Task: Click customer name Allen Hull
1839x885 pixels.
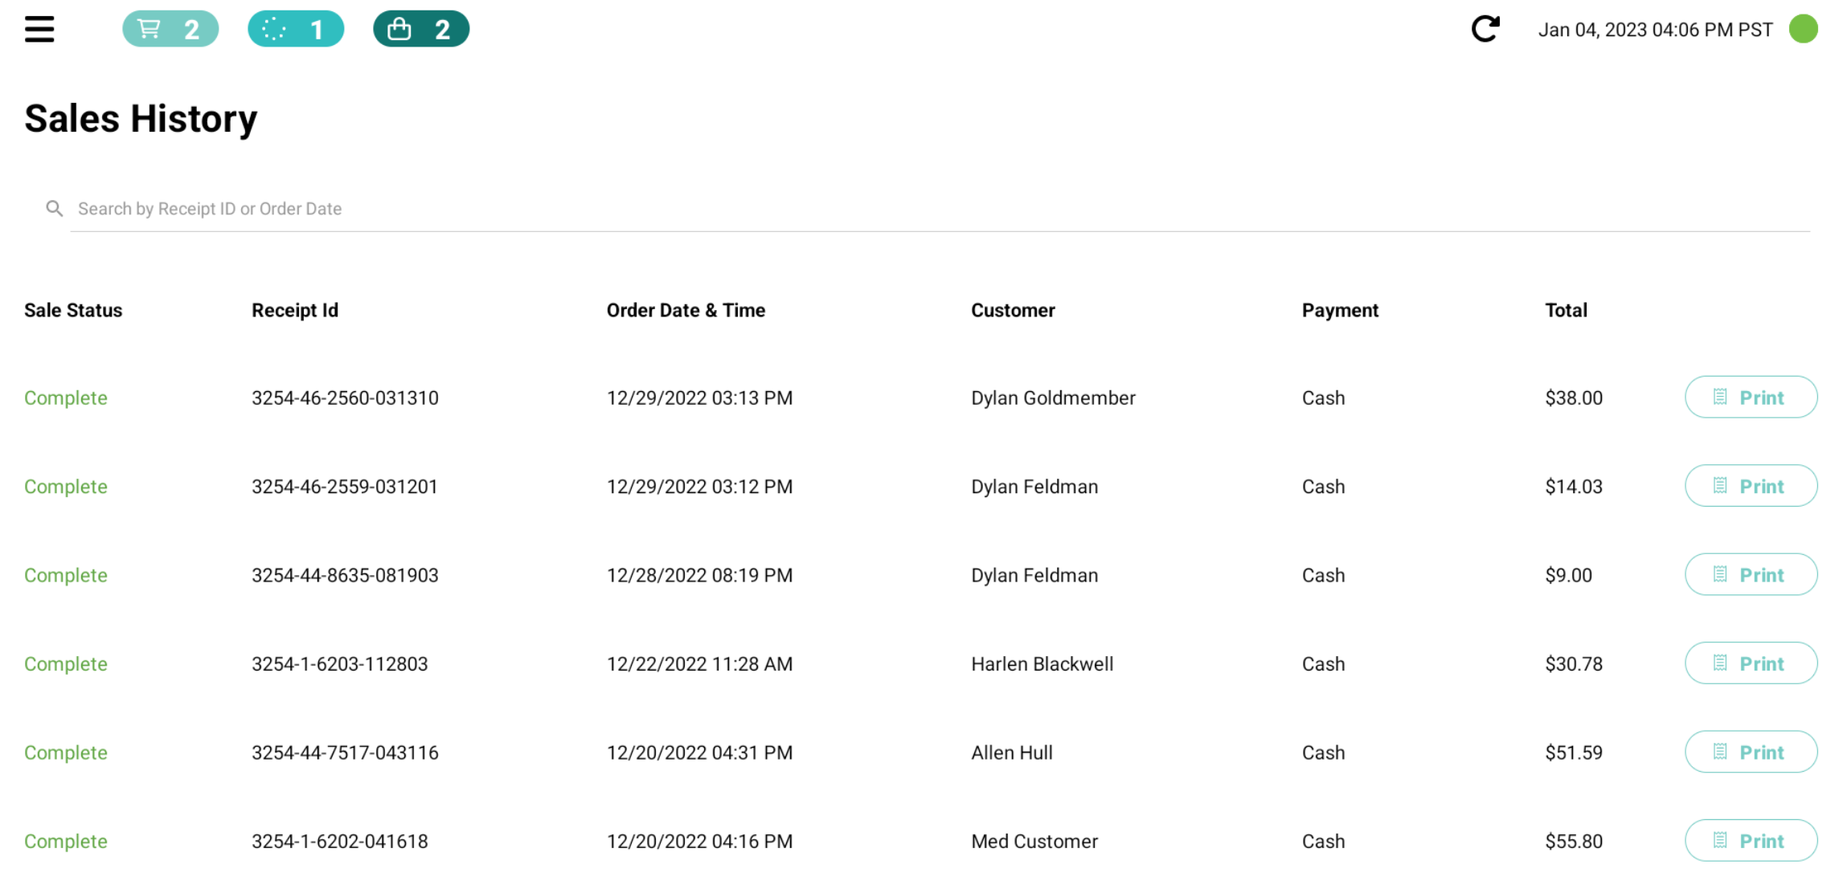Action: pyautogui.click(x=1012, y=753)
